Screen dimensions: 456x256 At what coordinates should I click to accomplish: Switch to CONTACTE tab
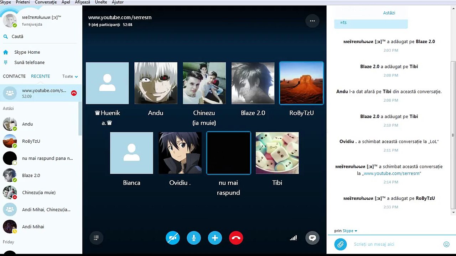click(14, 76)
